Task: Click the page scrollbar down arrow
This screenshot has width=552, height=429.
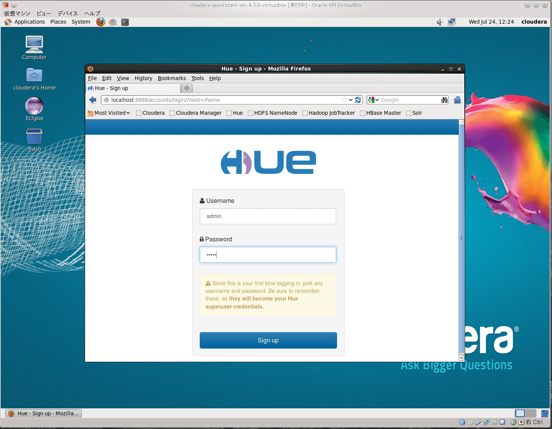Action: tap(461, 358)
